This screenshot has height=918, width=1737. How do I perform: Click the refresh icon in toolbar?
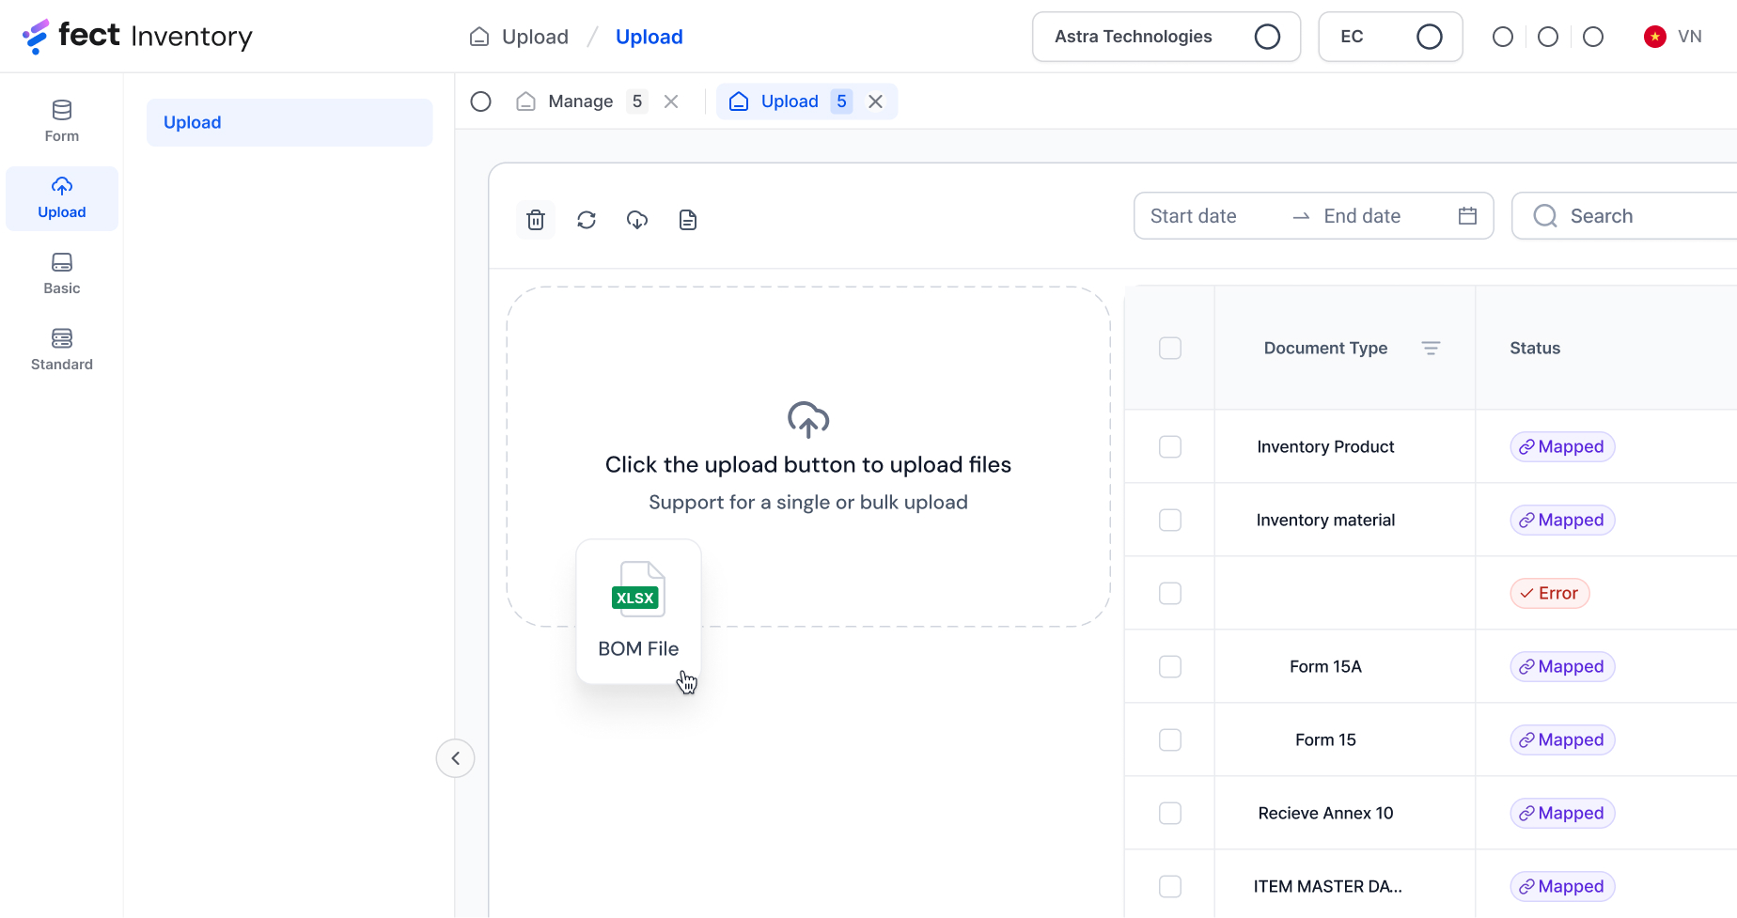coord(587,220)
